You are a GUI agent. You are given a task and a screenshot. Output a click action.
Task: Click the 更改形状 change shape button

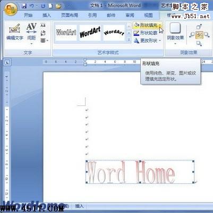click(146, 40)
